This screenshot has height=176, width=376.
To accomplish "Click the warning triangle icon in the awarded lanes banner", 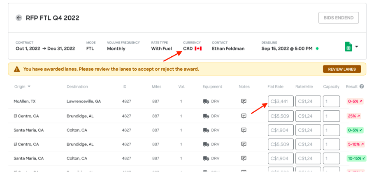I will tap(17, 69).
